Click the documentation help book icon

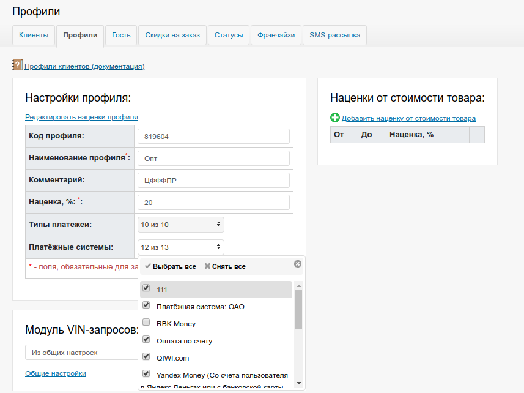pyautogui.click(x=17, y=65)
